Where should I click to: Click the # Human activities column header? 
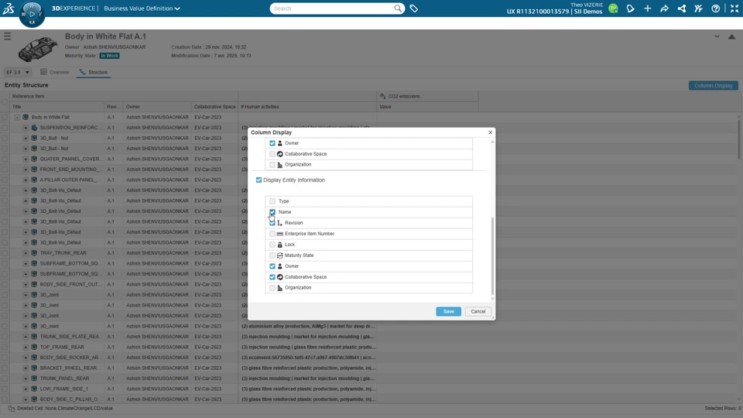(307, 107)
